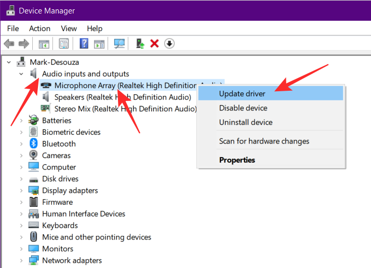
Task: Click the Back arrow toolbar icon
Action: [x=9, y=44]
